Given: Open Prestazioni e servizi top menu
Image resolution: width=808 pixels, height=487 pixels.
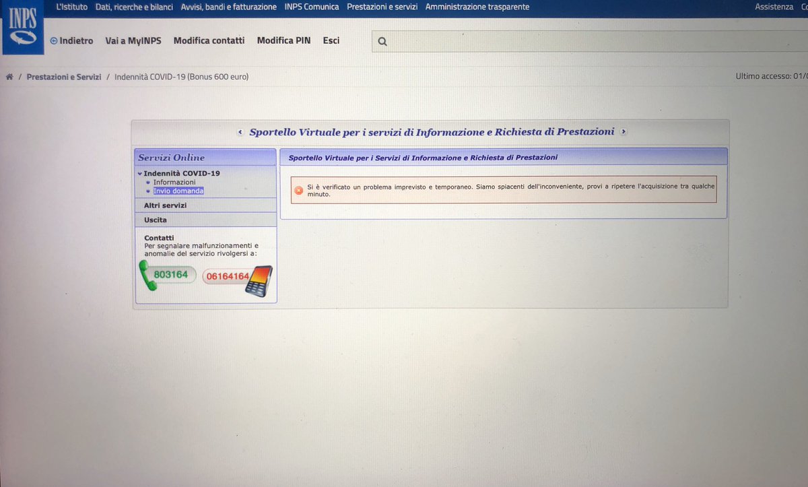Looking at the screenshot, I should [382, 7].
